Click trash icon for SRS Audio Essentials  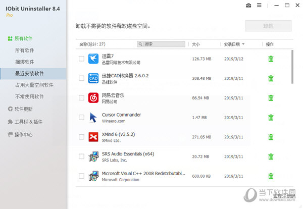point(271,156)
